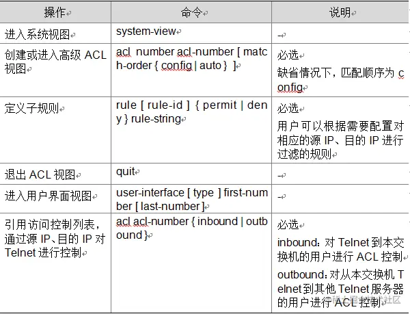Select the 创建或进入高级 ACL 视图 cell
The image size is (410, 314).
[56, 62]
